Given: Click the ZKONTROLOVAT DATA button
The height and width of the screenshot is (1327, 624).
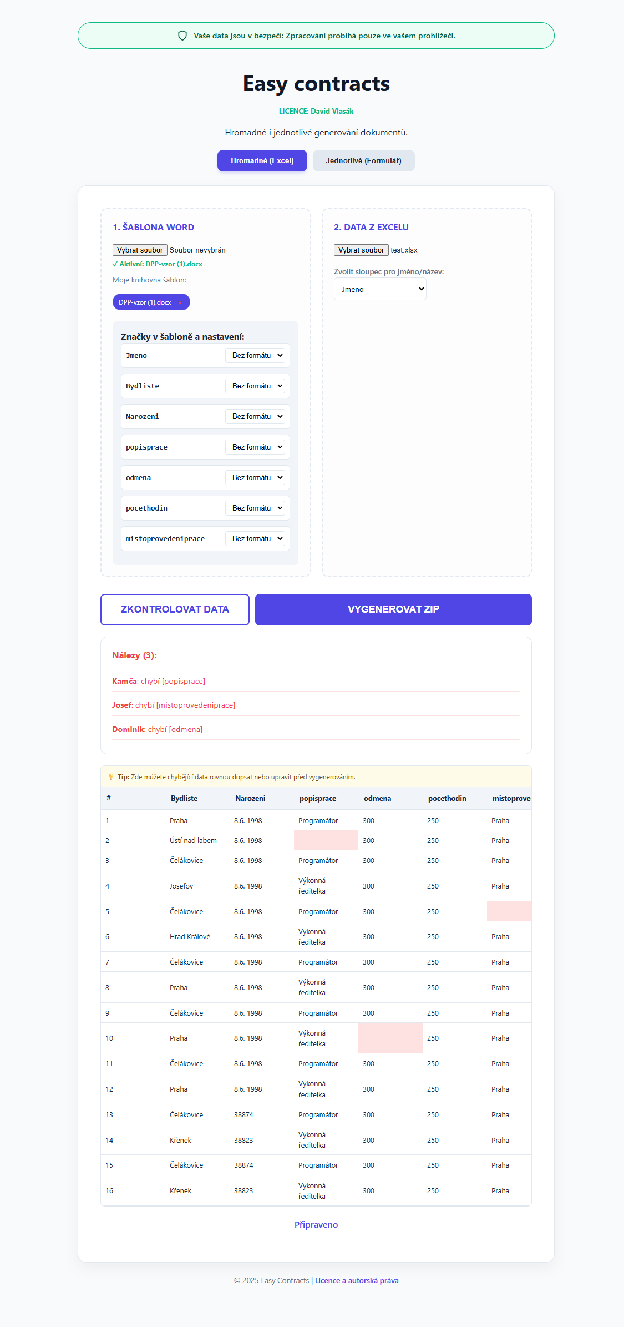Looking at the screenshot, I should pos(175,609).
